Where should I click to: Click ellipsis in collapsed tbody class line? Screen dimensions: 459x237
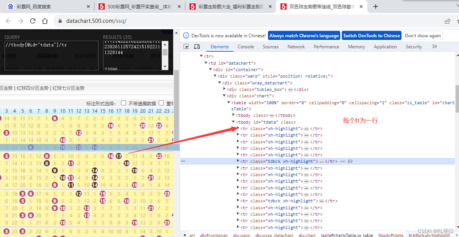coord(272,115)
